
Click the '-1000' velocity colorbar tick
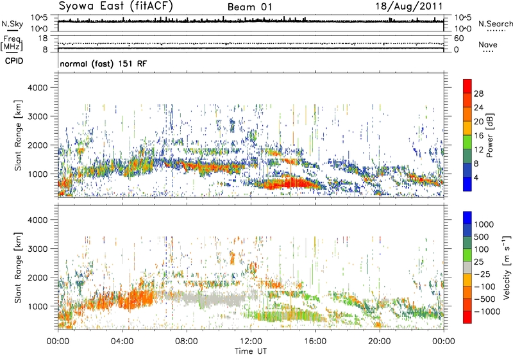[x=487, y=311]
